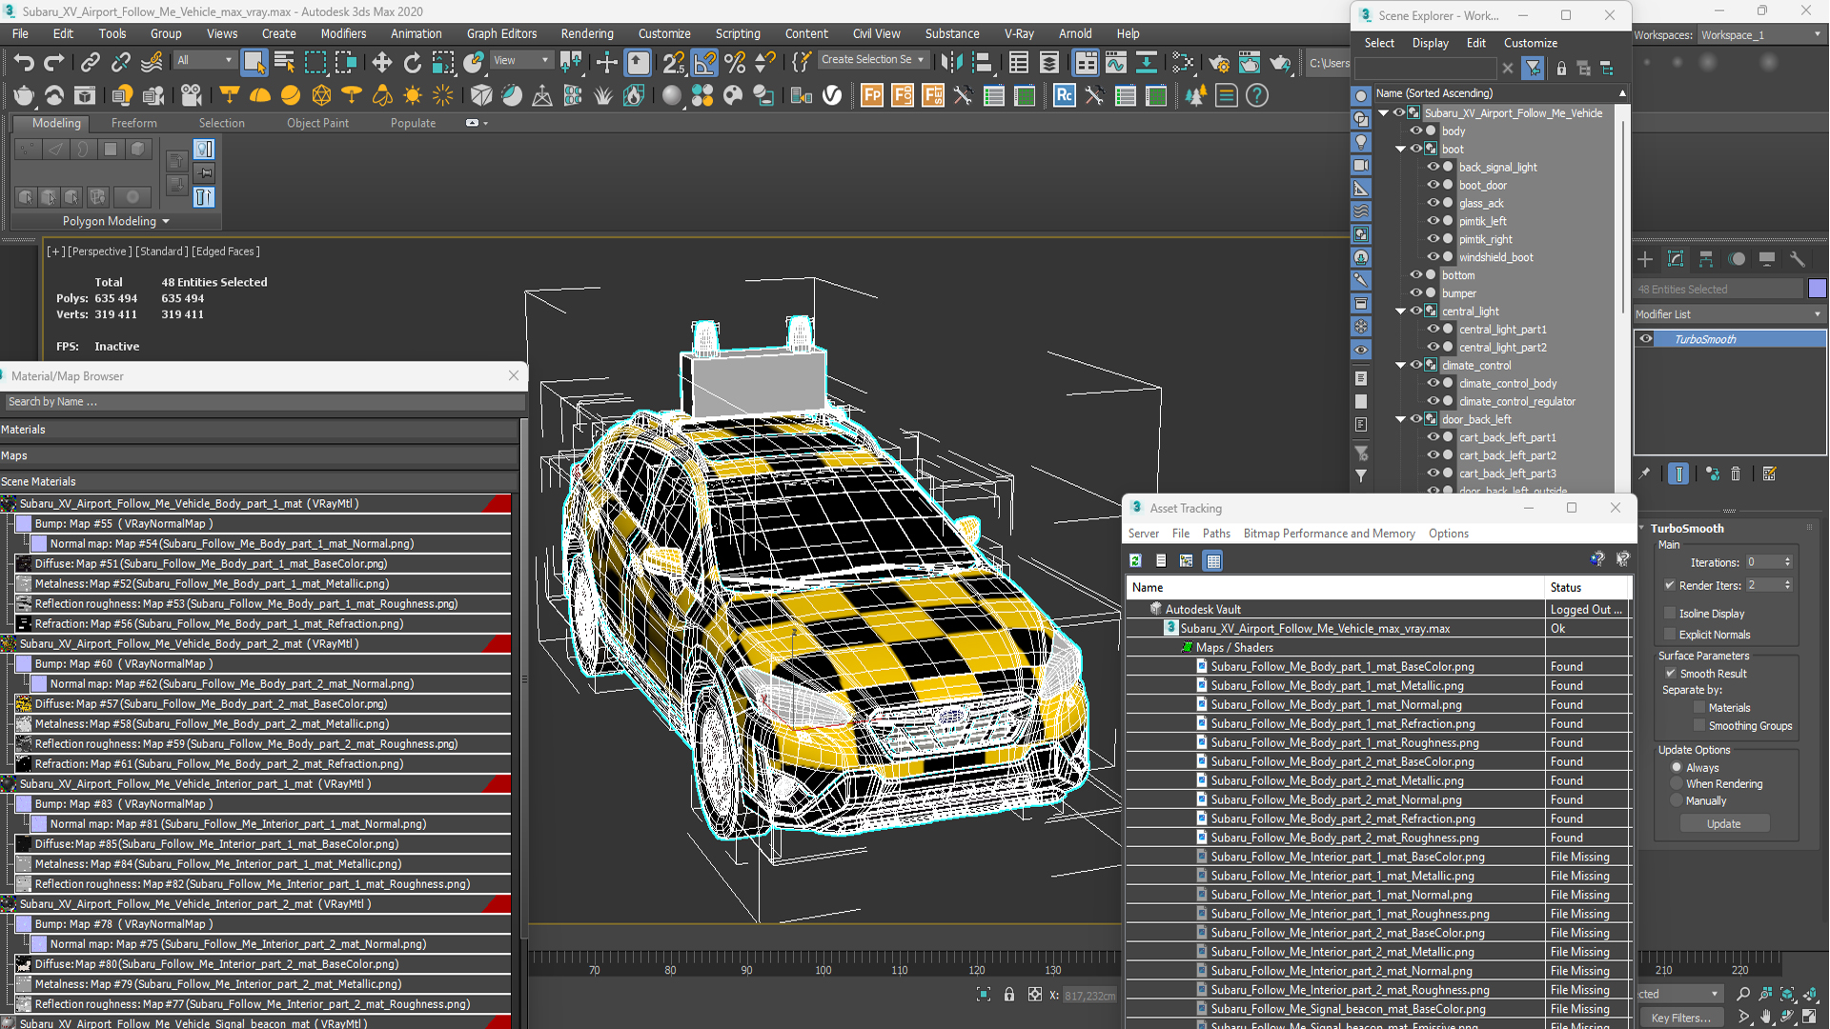
Task: Toggle the Render Iters checkbox
Action: coord(1670,585)
